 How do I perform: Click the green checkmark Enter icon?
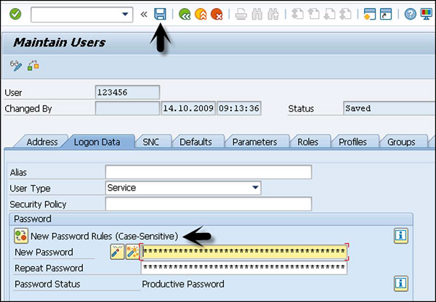tap(15, 14)
